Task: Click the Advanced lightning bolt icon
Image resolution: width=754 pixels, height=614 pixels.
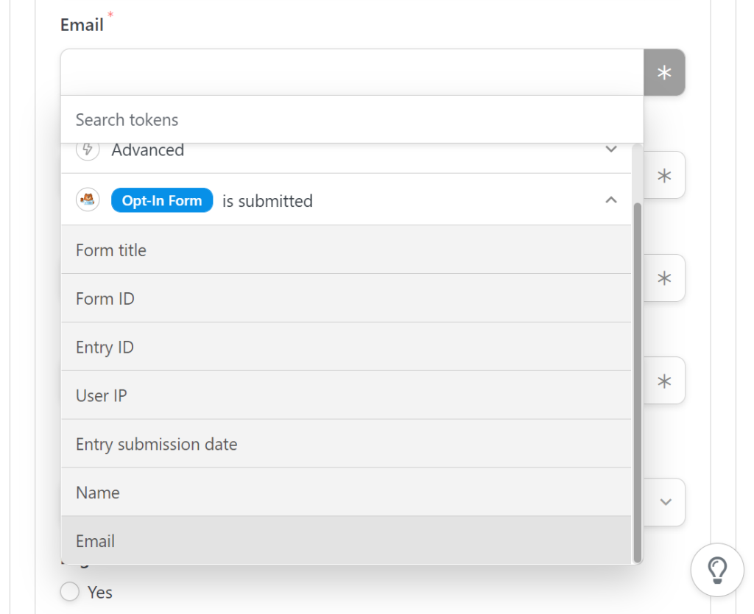Action: tap(88, 150)
